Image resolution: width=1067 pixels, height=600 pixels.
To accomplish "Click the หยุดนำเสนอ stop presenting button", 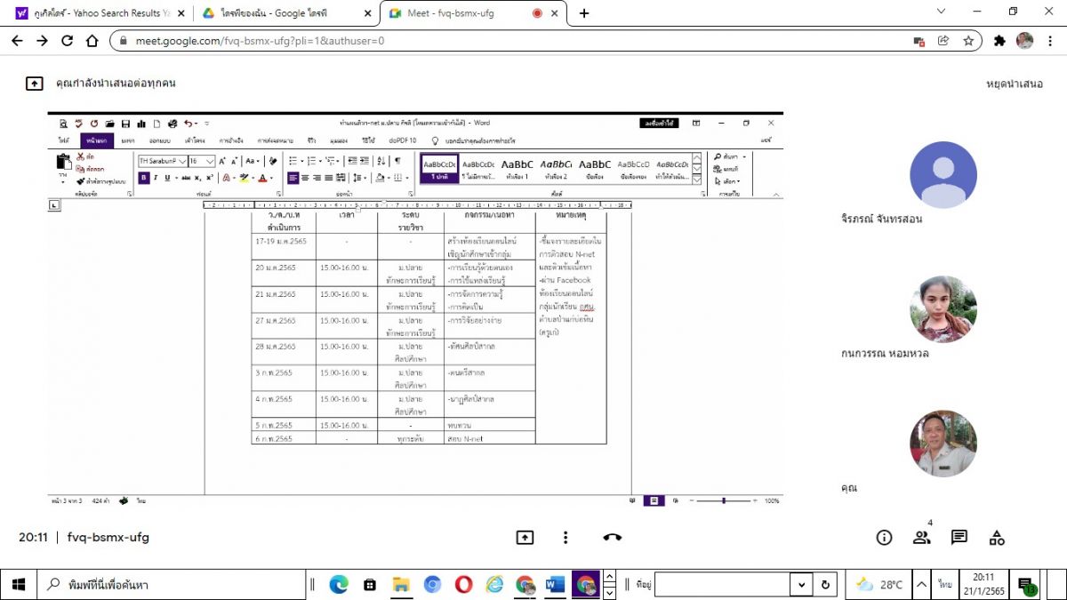I will [x=1014, y=84].
